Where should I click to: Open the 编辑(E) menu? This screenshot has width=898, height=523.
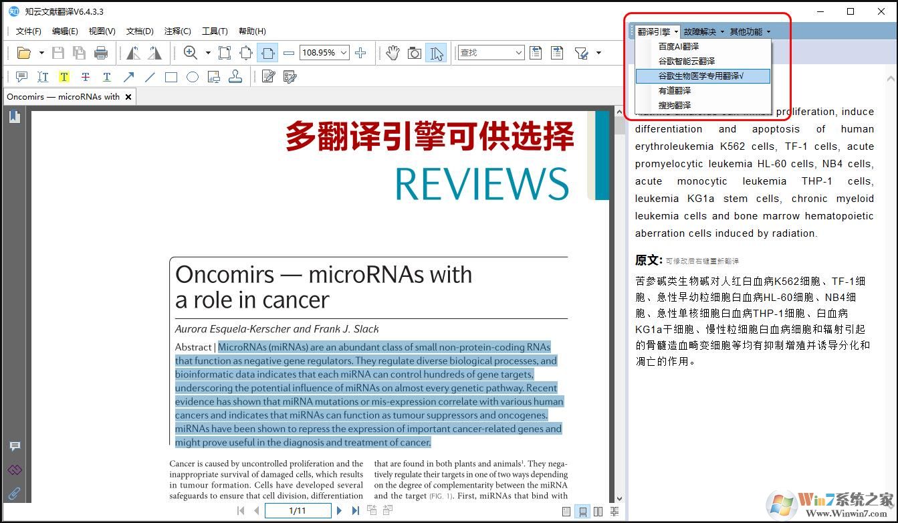pyautogui.click(x=65, y=31)
